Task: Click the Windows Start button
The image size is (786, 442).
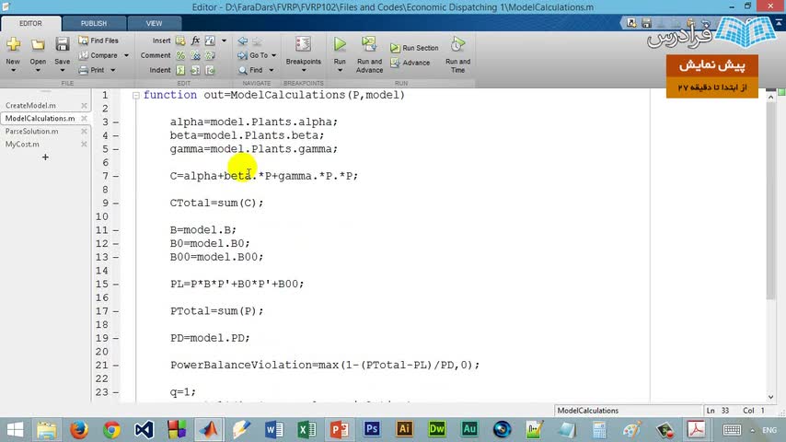Action: click(15, 429)
